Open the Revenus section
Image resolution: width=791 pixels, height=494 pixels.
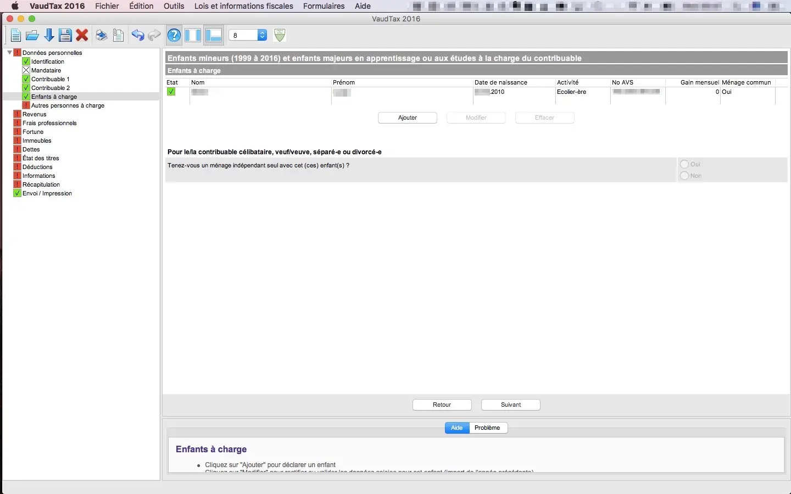34,114
